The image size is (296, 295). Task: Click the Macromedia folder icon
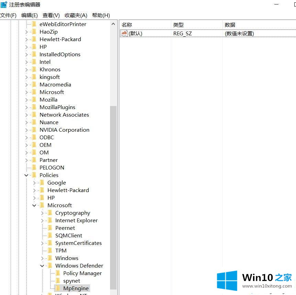pyautogui.click(x=34, y=84)
